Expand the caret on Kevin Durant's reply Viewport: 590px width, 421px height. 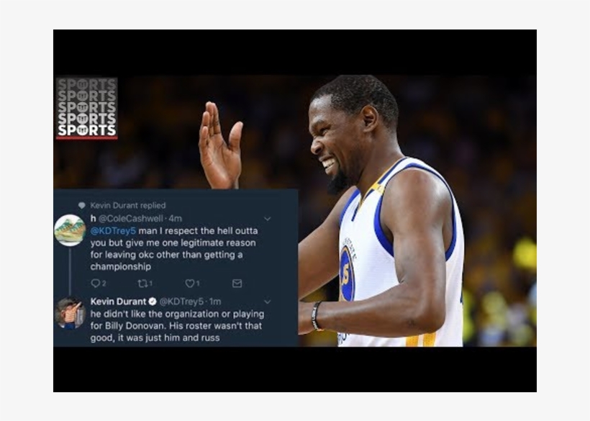point(268,301)
